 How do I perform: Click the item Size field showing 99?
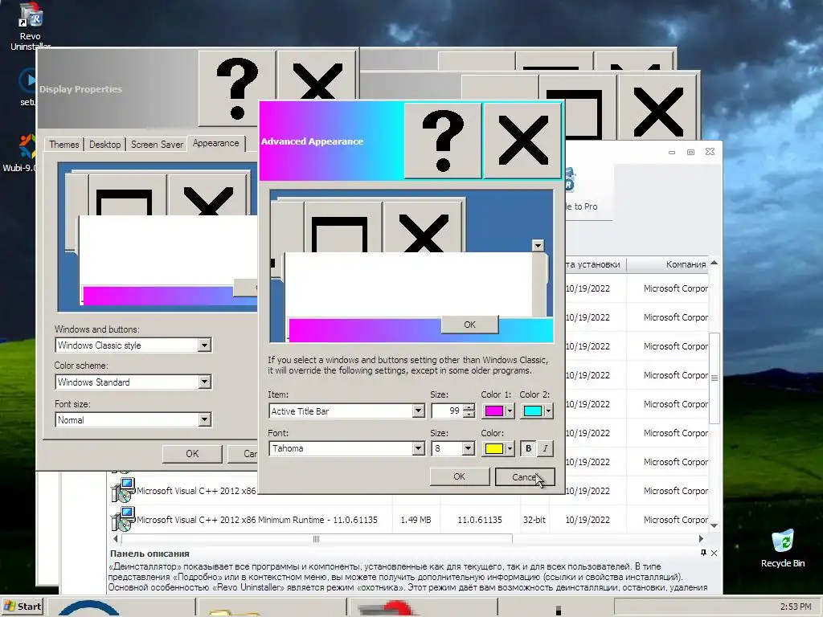[447, 411]
